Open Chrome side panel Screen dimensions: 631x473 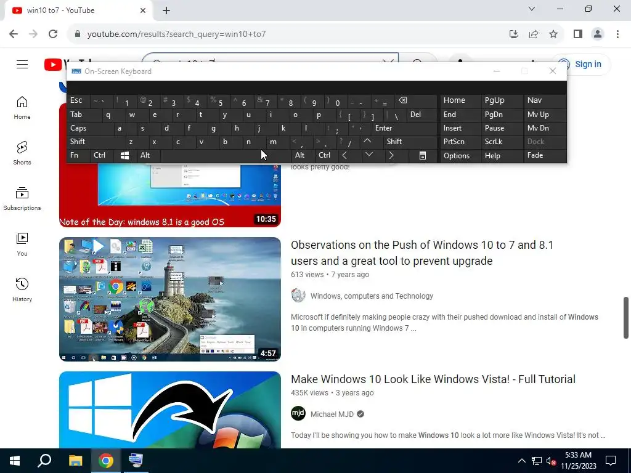pos(578,34)
